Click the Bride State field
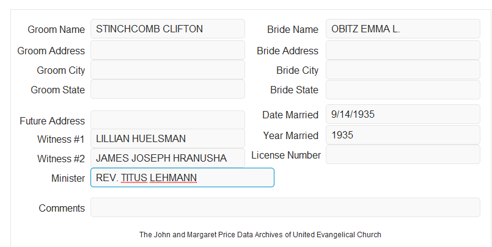 coord(403,90)
